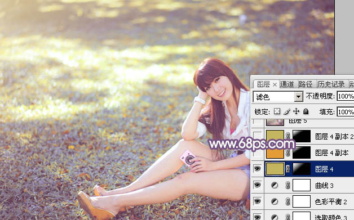Image resolution: width=354 pixels, height=220 pixels.
Task: Select the 图层 4 副本 2 layer name
Action: (334, 136)
